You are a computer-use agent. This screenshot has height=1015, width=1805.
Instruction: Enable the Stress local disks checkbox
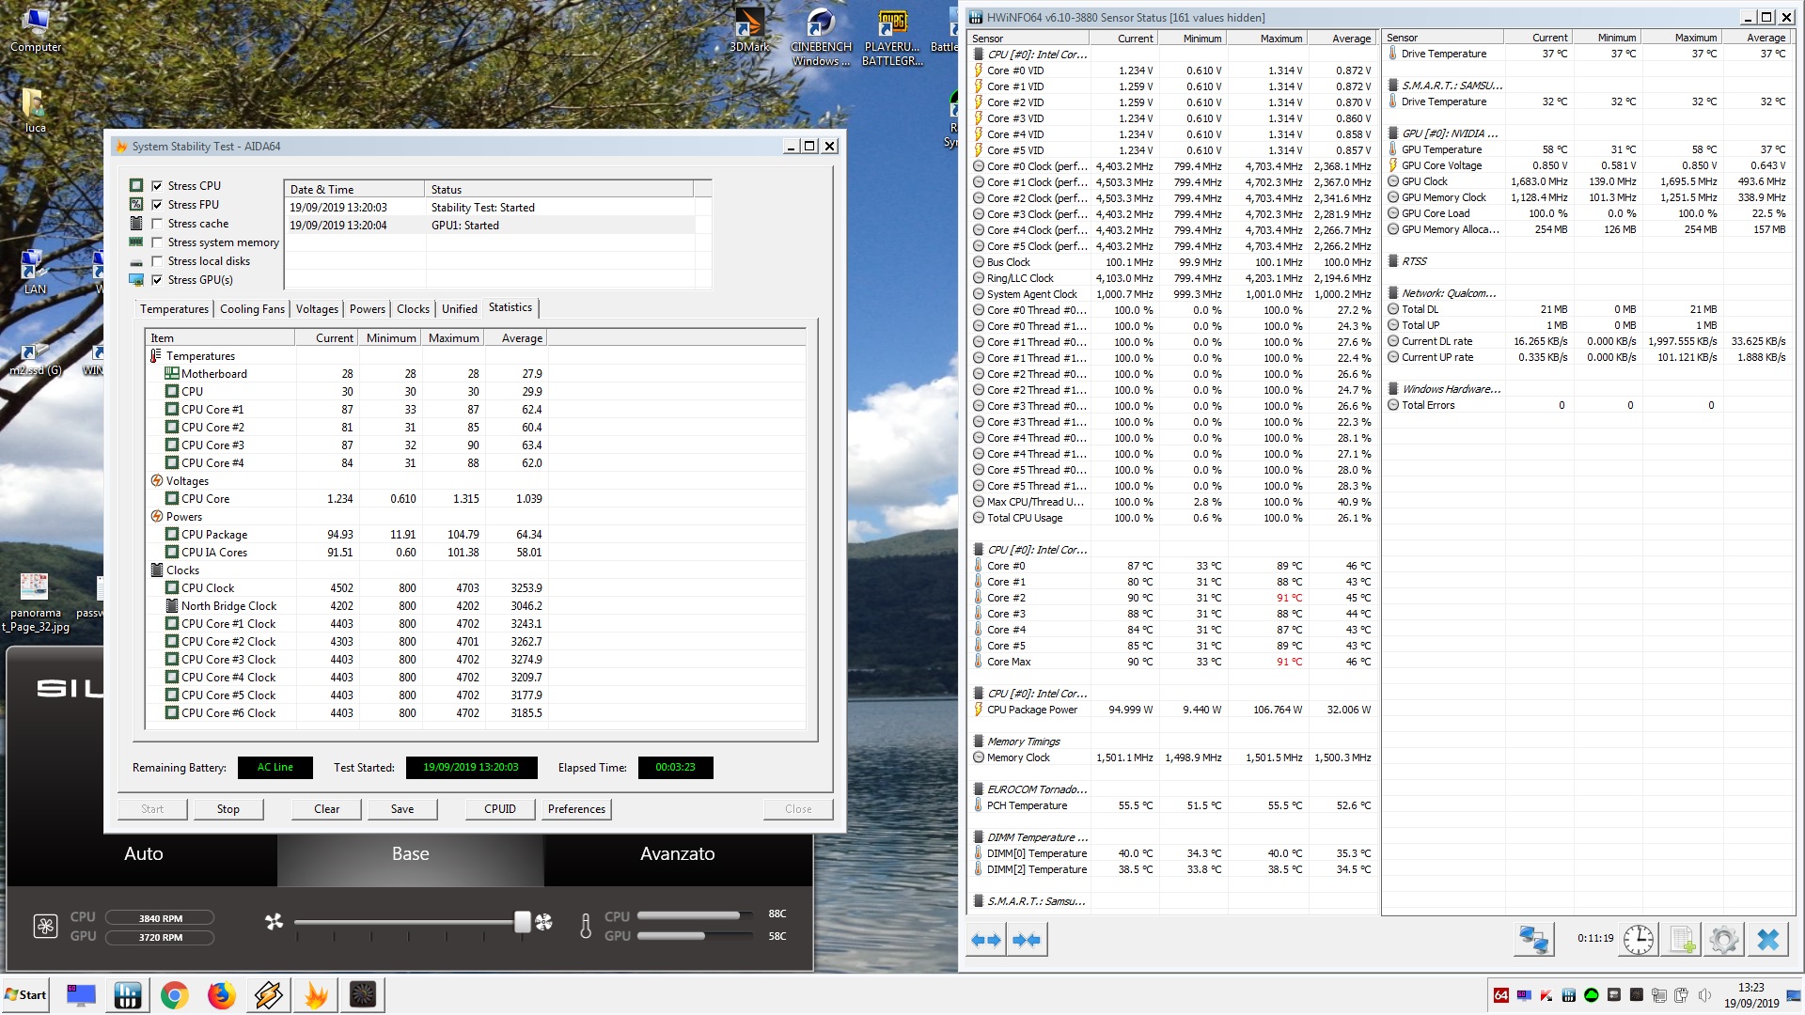[157, 261]
